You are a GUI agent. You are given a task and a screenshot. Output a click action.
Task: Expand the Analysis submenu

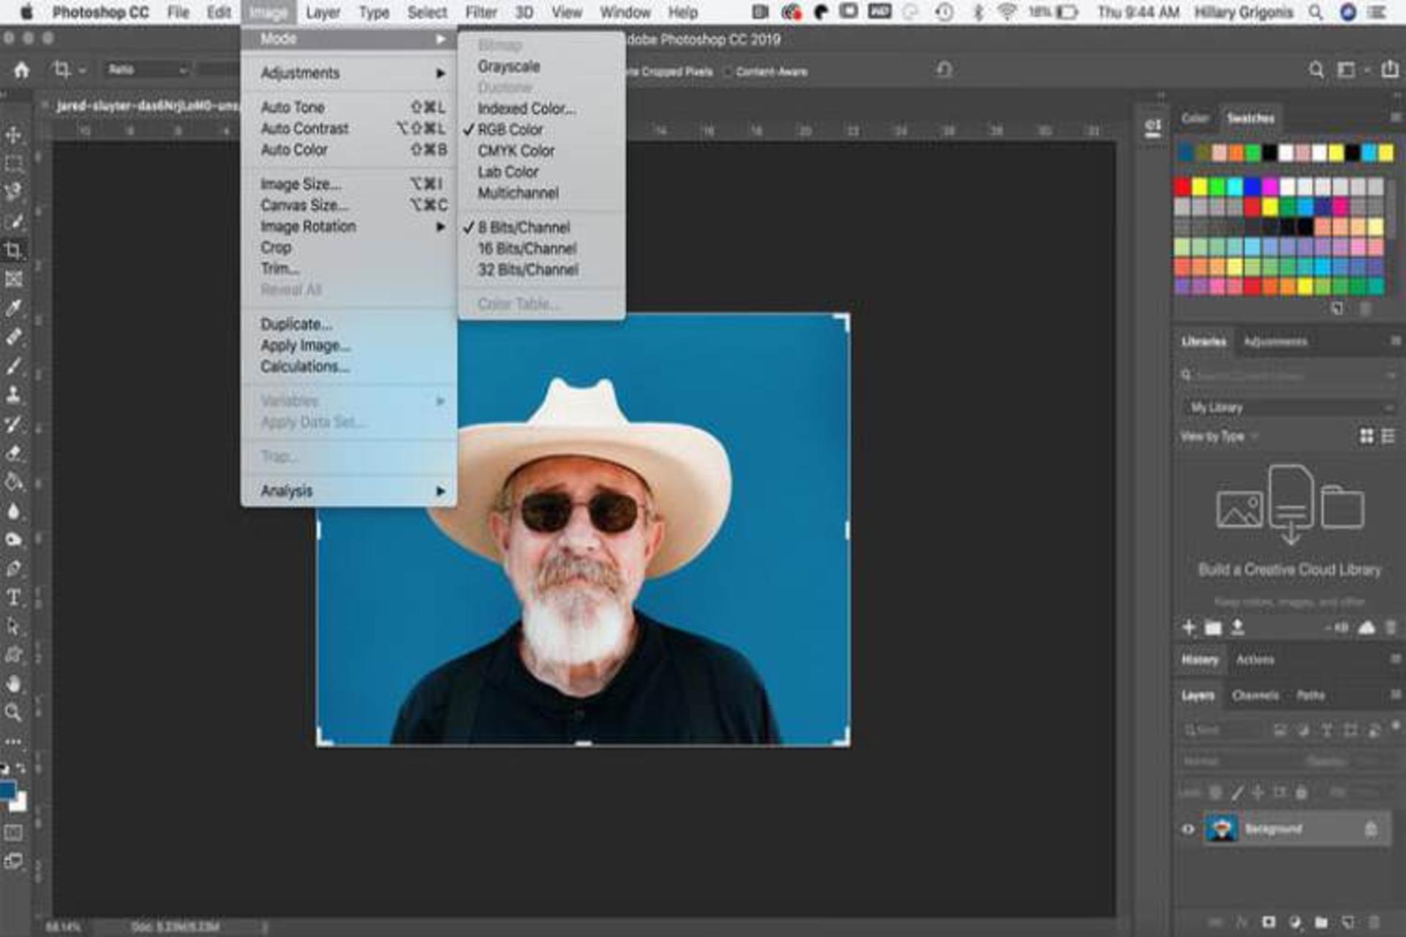349,491
